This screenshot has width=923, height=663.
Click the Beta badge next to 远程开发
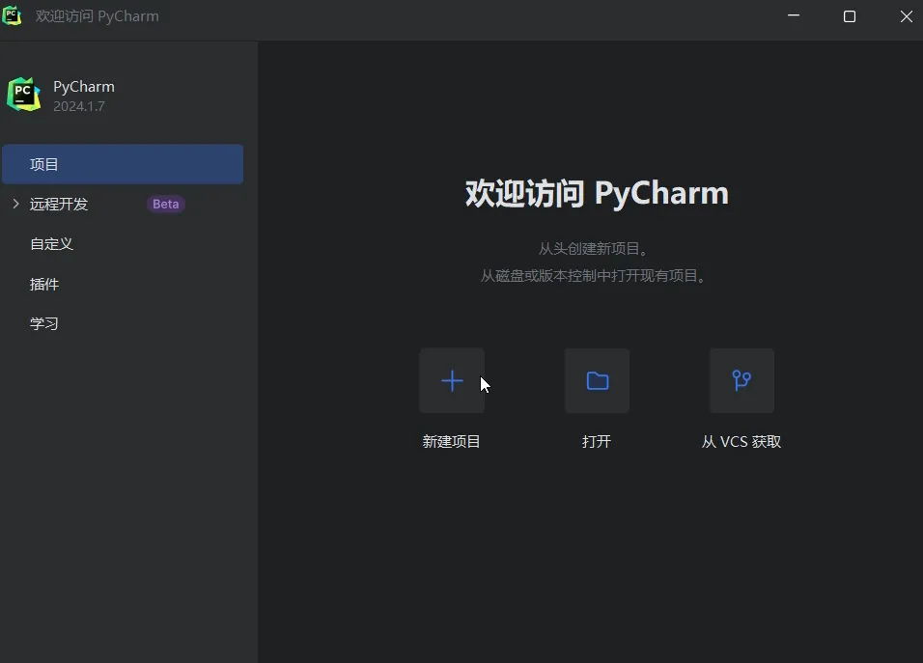[x=166, y=205]
